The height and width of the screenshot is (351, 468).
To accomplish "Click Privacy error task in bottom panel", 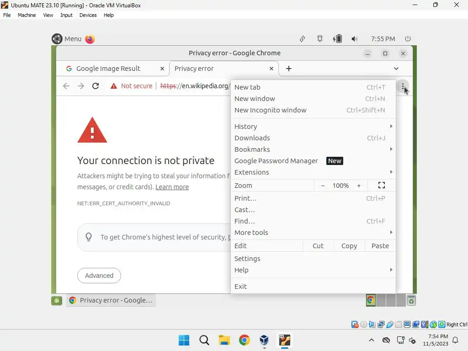I will coord(111,300).
